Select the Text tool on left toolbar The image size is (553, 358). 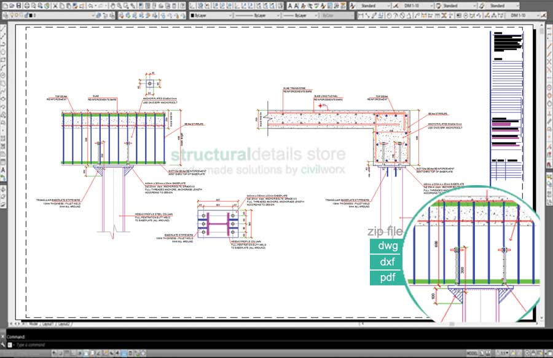pyautogui.click(x=4, y=170)
